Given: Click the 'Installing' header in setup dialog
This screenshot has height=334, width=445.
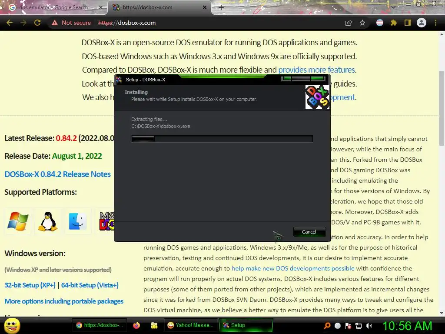Looking at the screenshot, I should coord(136,92).
